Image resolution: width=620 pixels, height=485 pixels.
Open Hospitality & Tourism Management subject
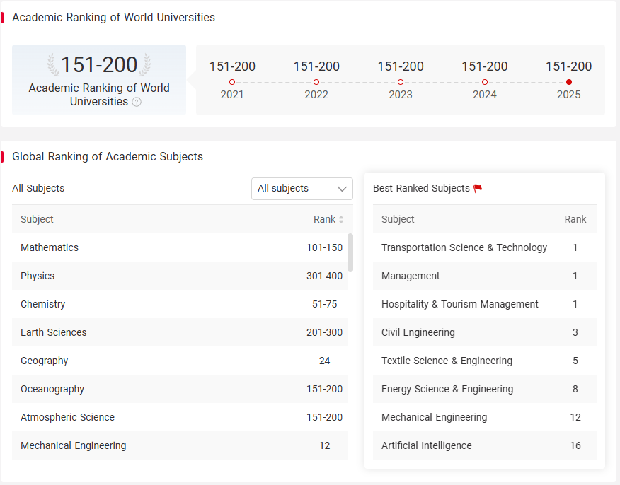click(x=484, y=304)
